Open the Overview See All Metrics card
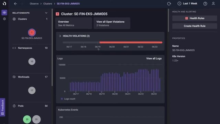Viewport: 220px width, 124px height. coord(74,23)
